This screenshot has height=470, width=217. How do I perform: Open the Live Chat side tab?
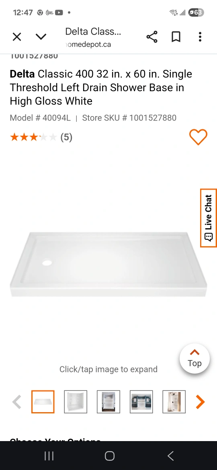pos(208,218)
